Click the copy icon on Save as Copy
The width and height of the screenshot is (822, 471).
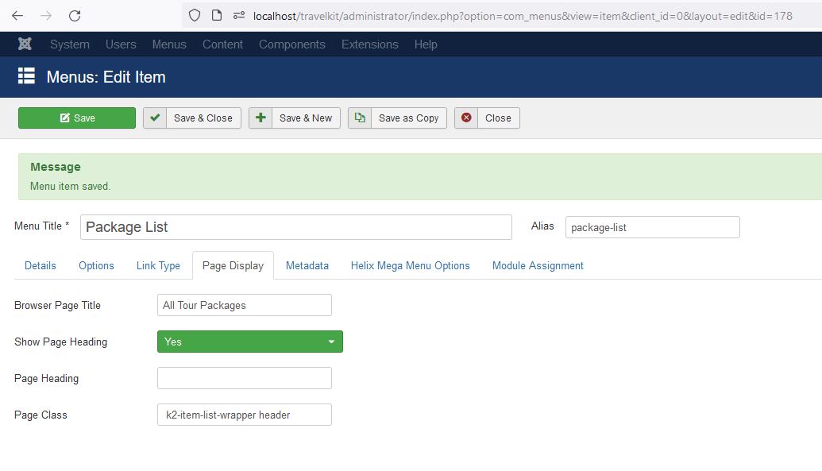coord(360,118)
